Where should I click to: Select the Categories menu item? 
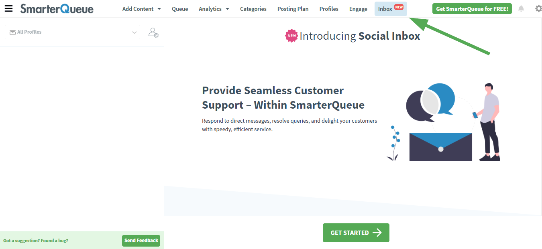(253, 8)
